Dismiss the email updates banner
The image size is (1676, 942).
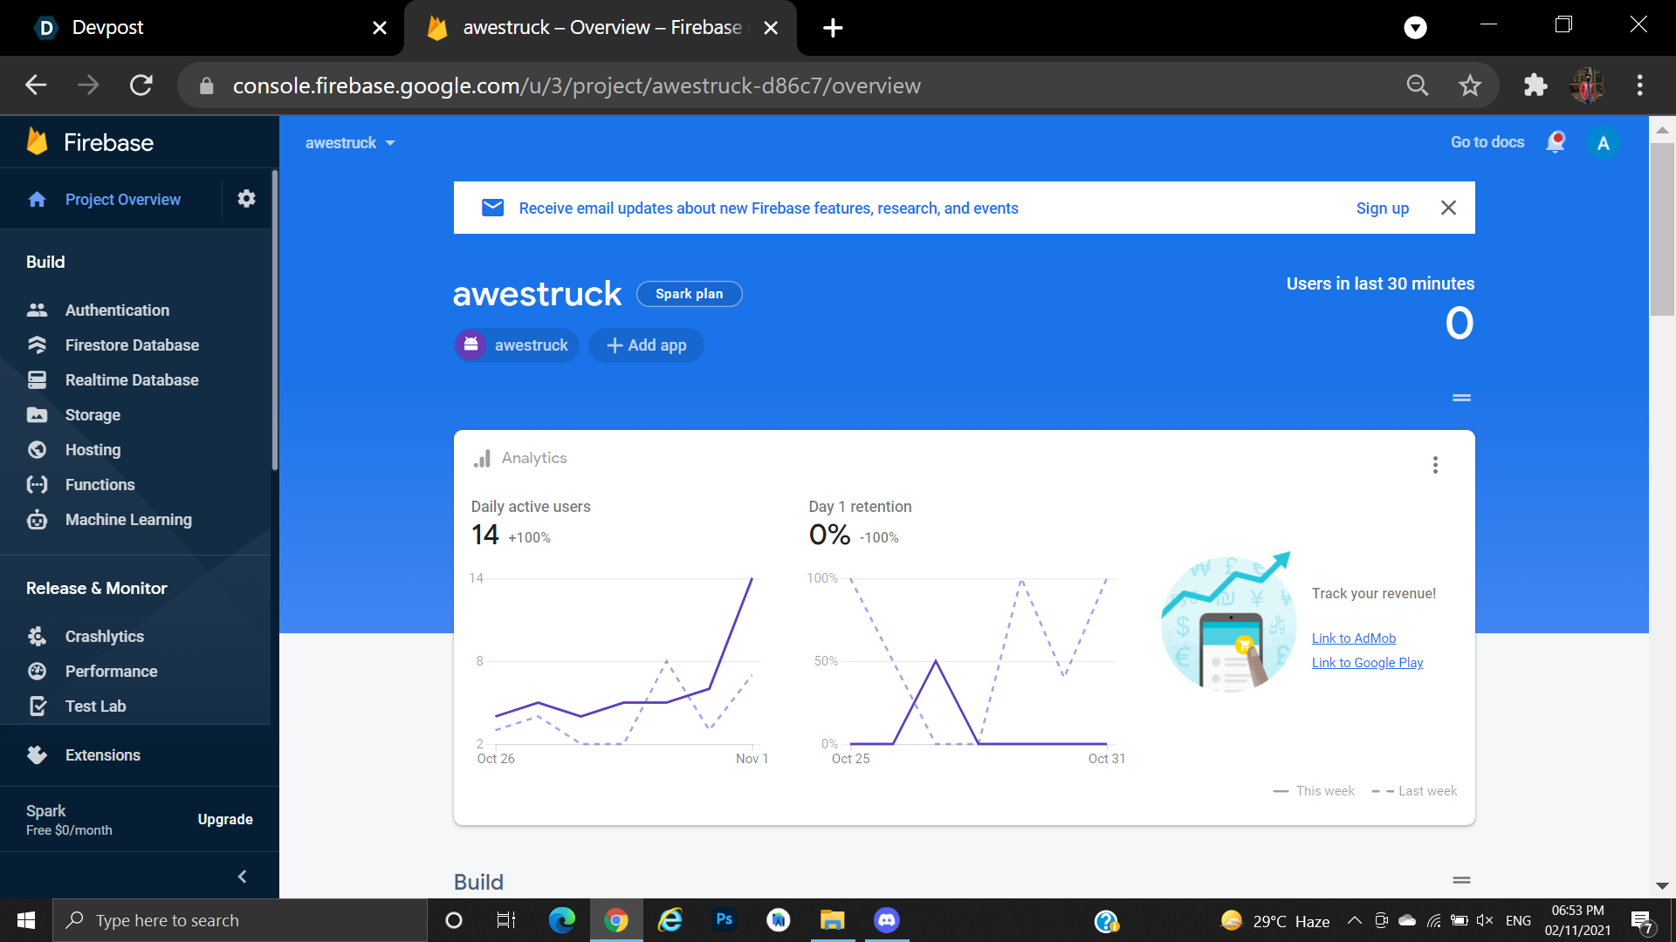(1448, 208)
